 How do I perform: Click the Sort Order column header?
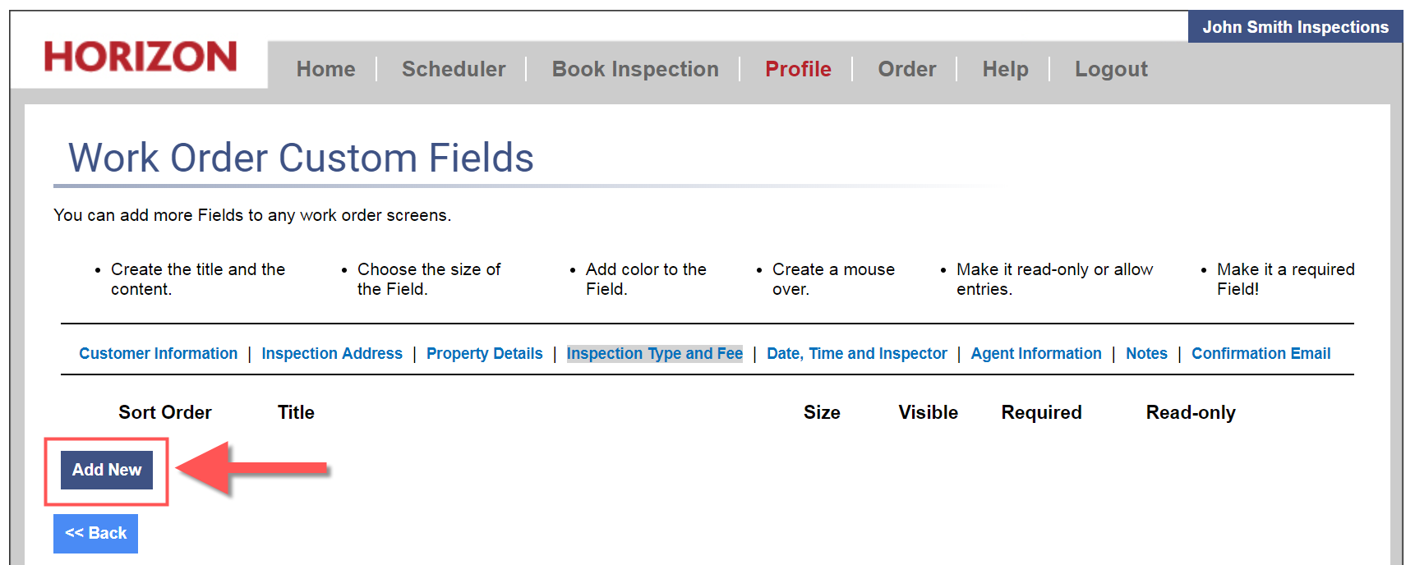[164, 412]
